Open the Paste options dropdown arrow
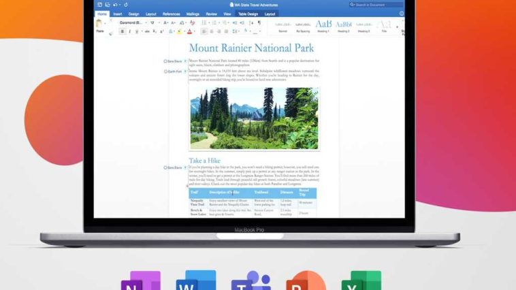This screenshot has height=290, width=516. pos(105,24)
